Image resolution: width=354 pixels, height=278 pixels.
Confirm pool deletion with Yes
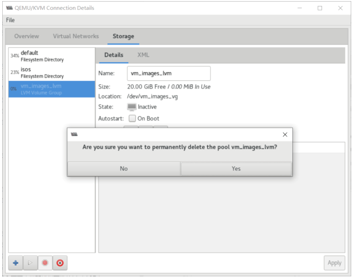pos(236,168)
